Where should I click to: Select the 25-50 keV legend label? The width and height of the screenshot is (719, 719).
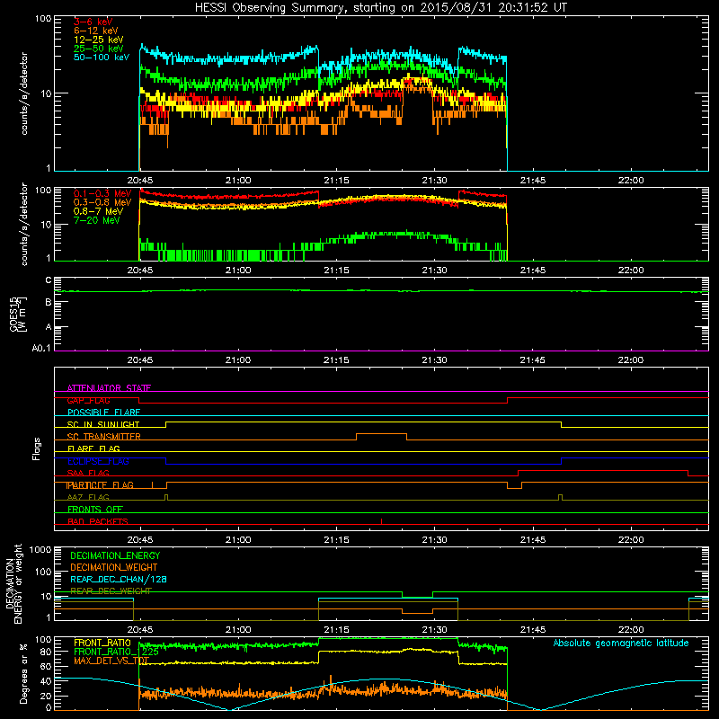point(99,49)
